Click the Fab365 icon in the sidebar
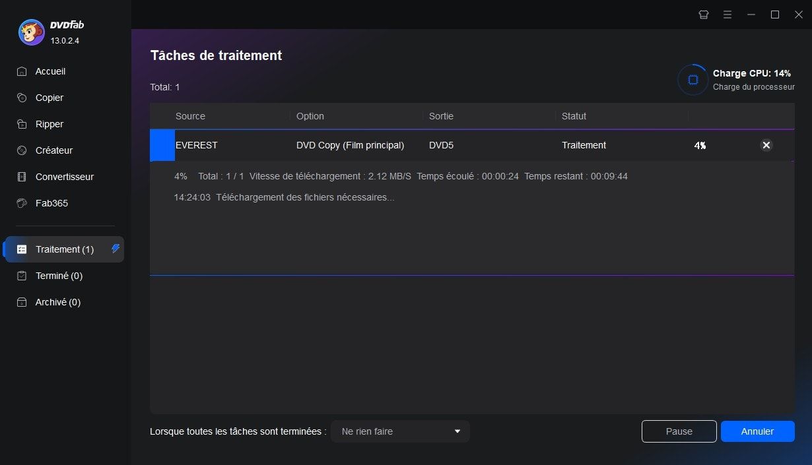 click(x=22, y=203)
